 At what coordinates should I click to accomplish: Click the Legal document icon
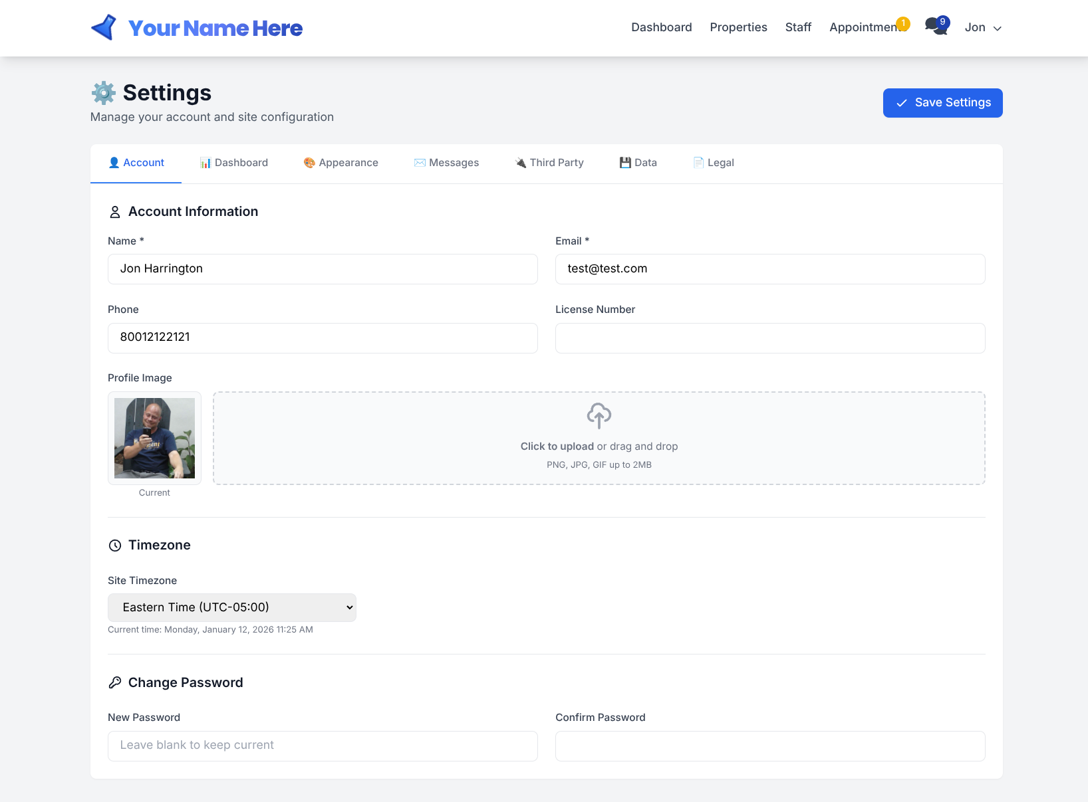click(698, 162)
